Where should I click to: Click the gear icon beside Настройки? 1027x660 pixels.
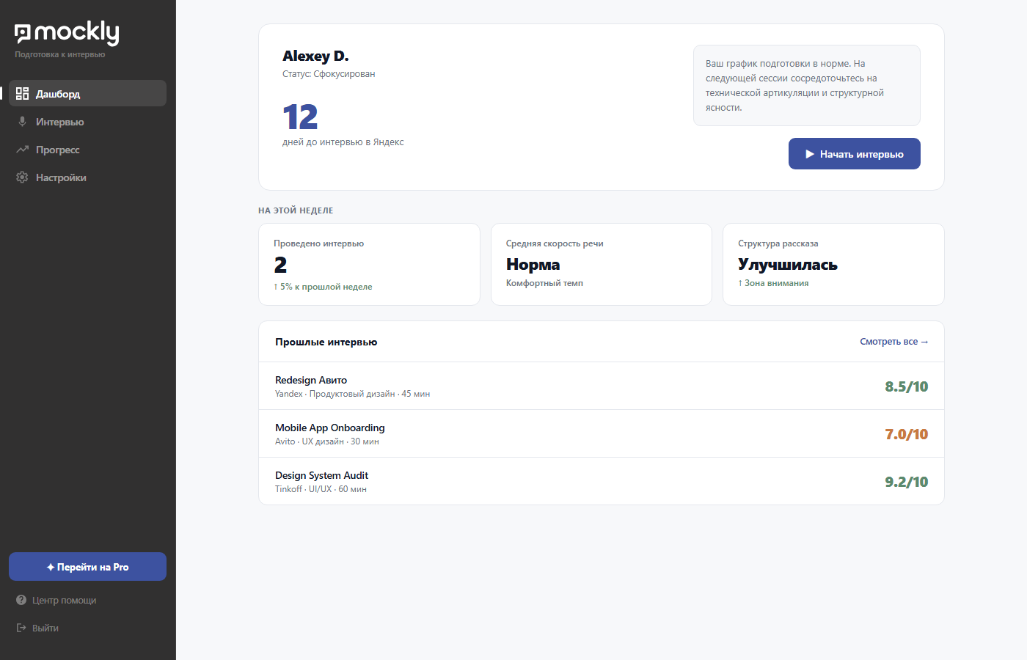[22, 177]
